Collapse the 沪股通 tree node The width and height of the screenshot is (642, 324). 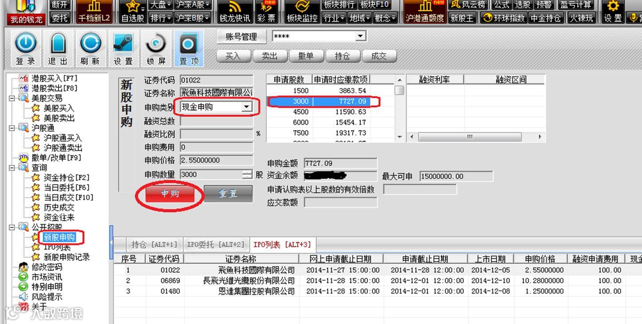click(12, 128)
